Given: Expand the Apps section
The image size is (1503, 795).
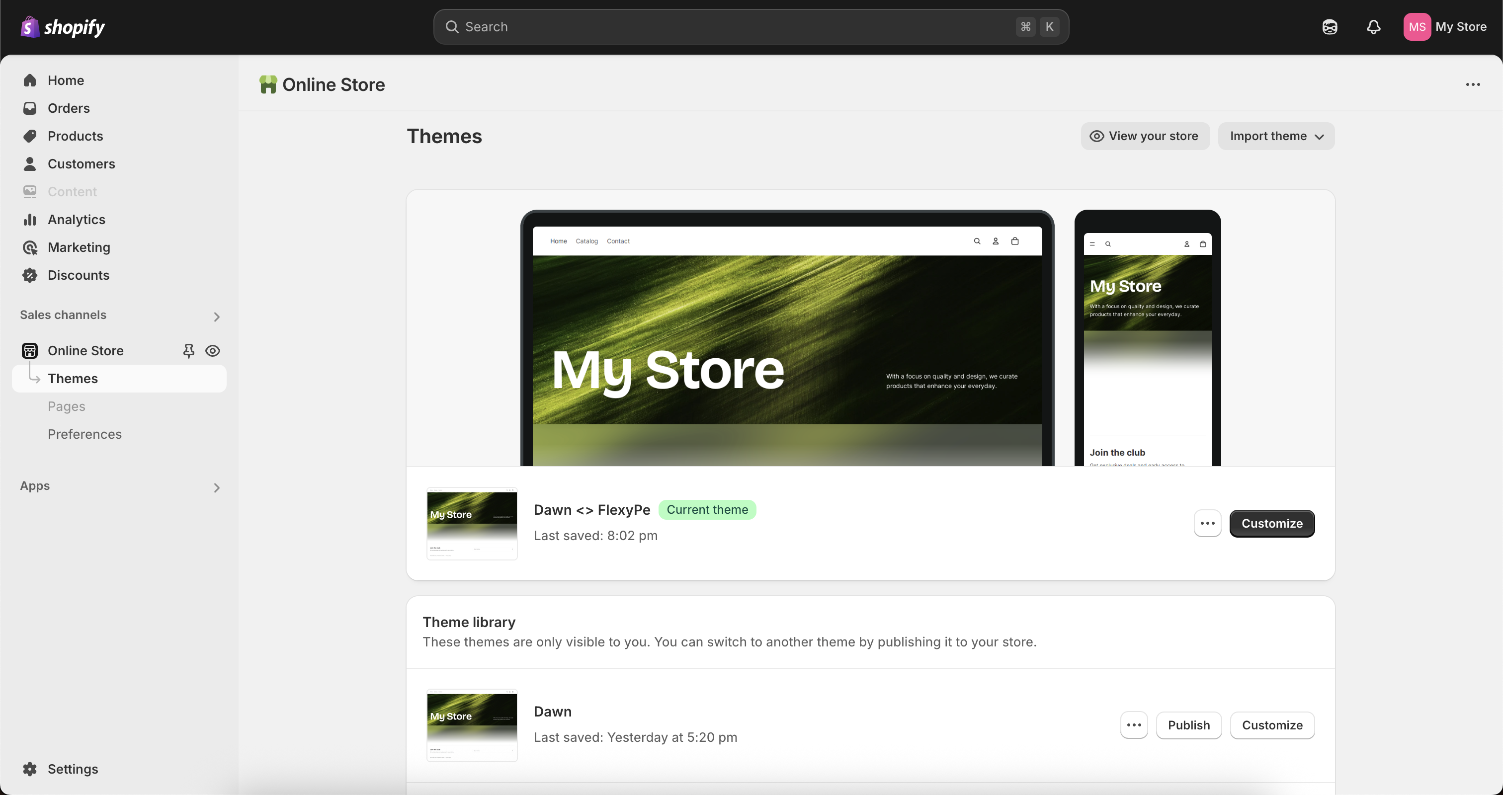Looking at the screenshot, I should 217,487.
